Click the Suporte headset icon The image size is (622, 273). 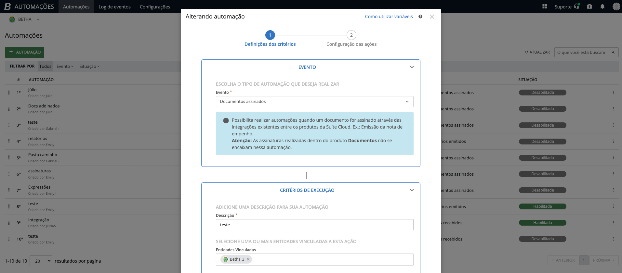(577, 6)
